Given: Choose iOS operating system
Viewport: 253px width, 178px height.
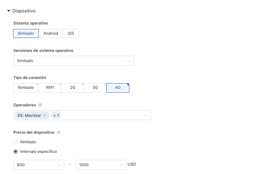Looking at the screenshot, I should coord(71,33).
